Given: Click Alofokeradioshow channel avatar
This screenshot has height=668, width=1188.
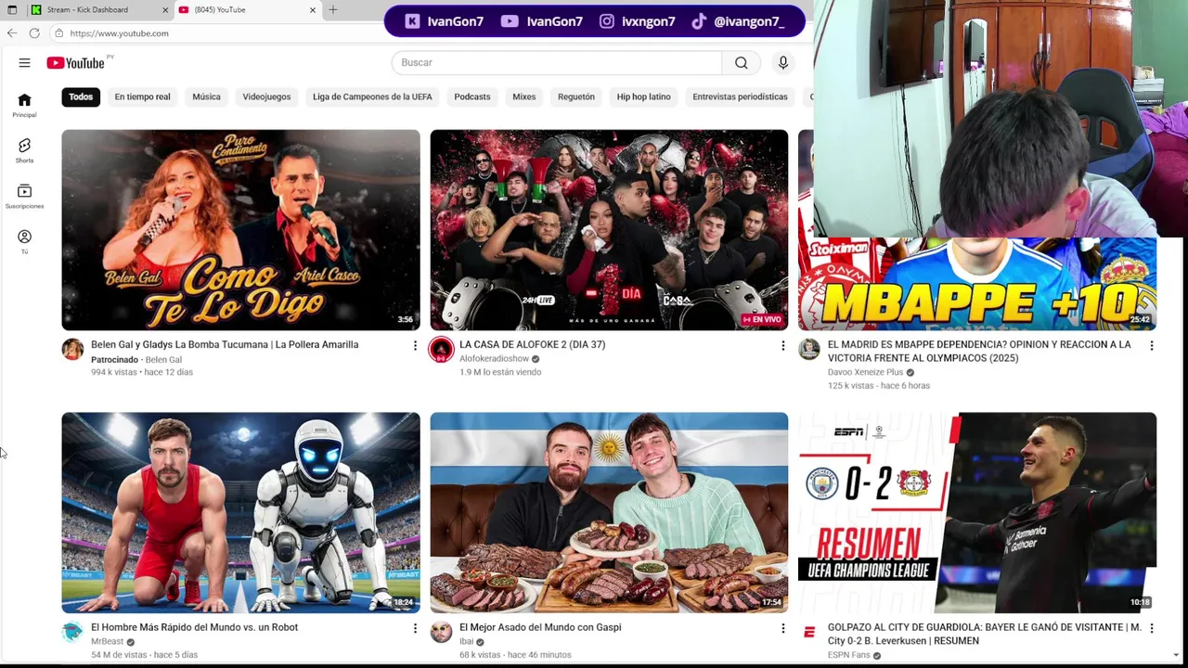Looking at the screenshot, I should [x=441, y=349].
